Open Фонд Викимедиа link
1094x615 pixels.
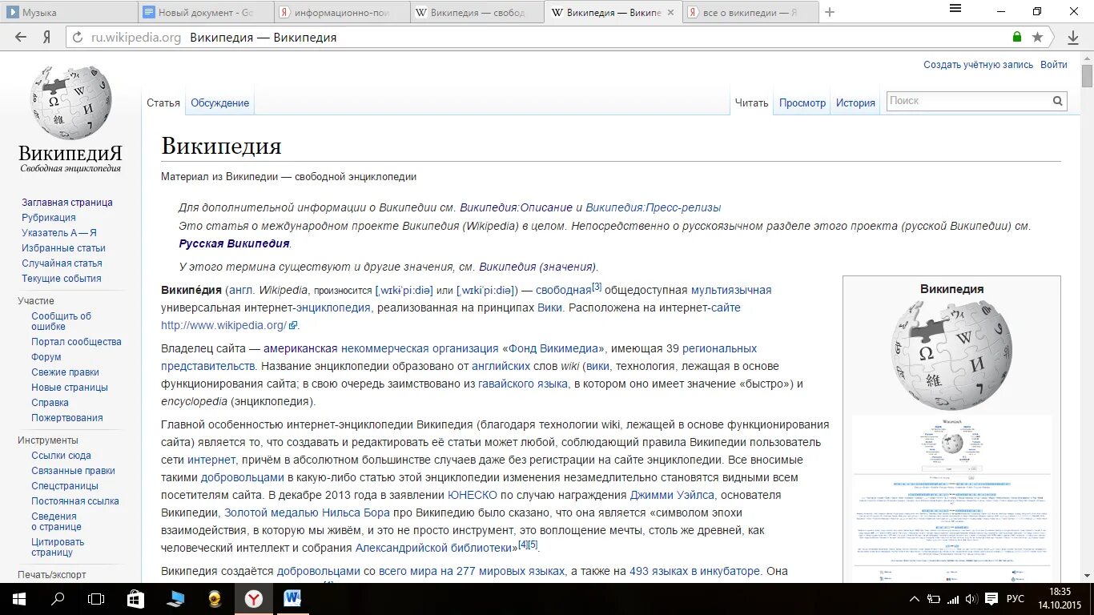coord(553,348)
